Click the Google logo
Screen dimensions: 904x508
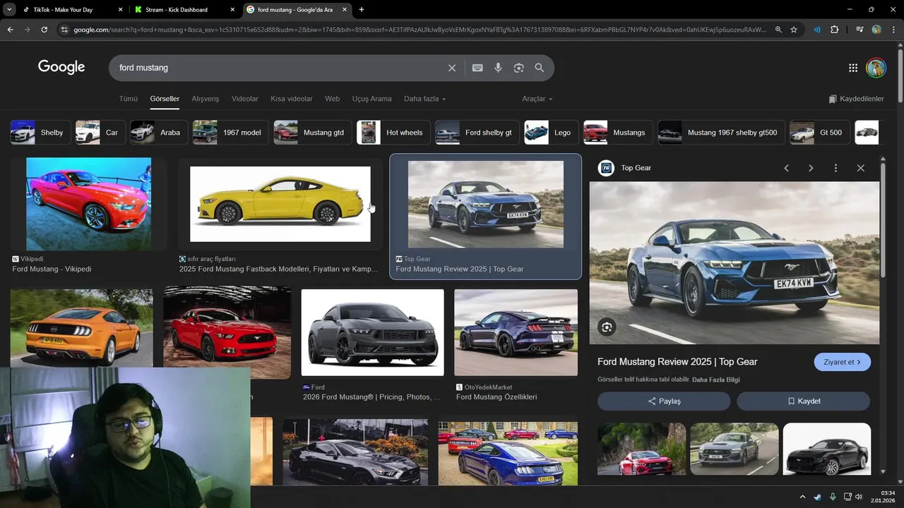(61, 67)
